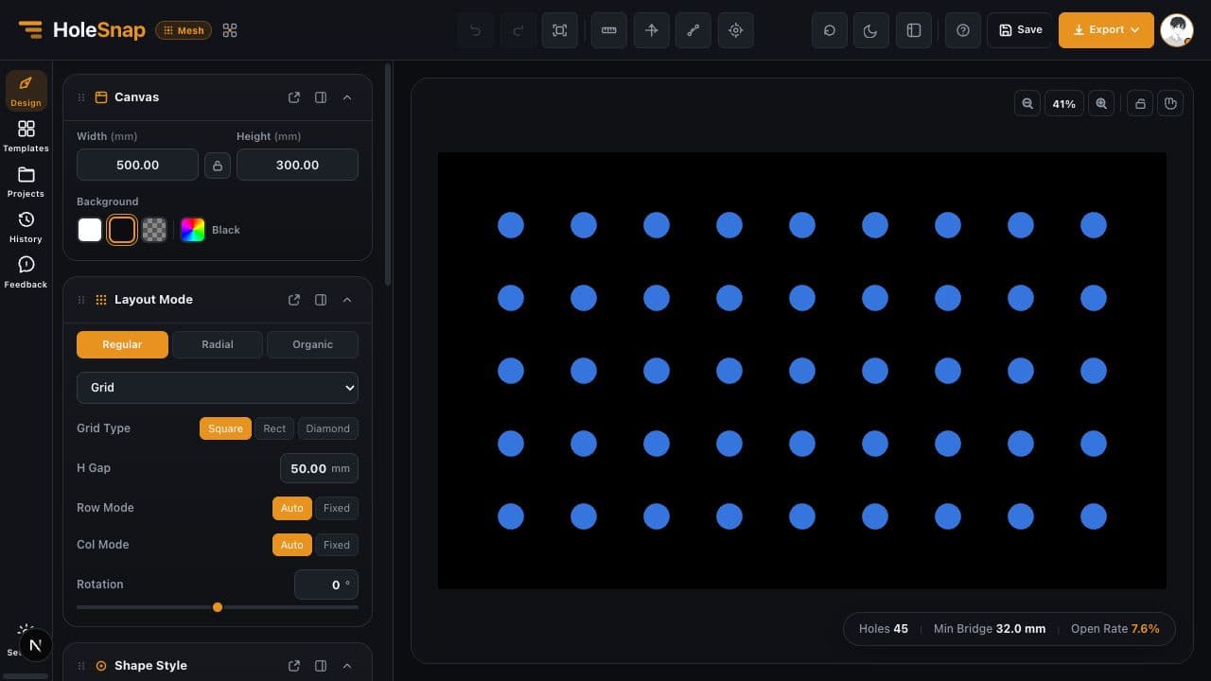
Task: Set Row Mode to Fixed
Action: (337, 508)
